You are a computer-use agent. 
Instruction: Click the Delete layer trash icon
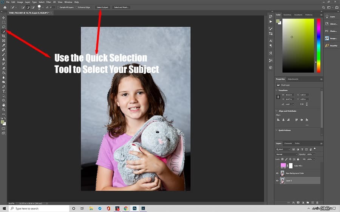click(317, 203)
